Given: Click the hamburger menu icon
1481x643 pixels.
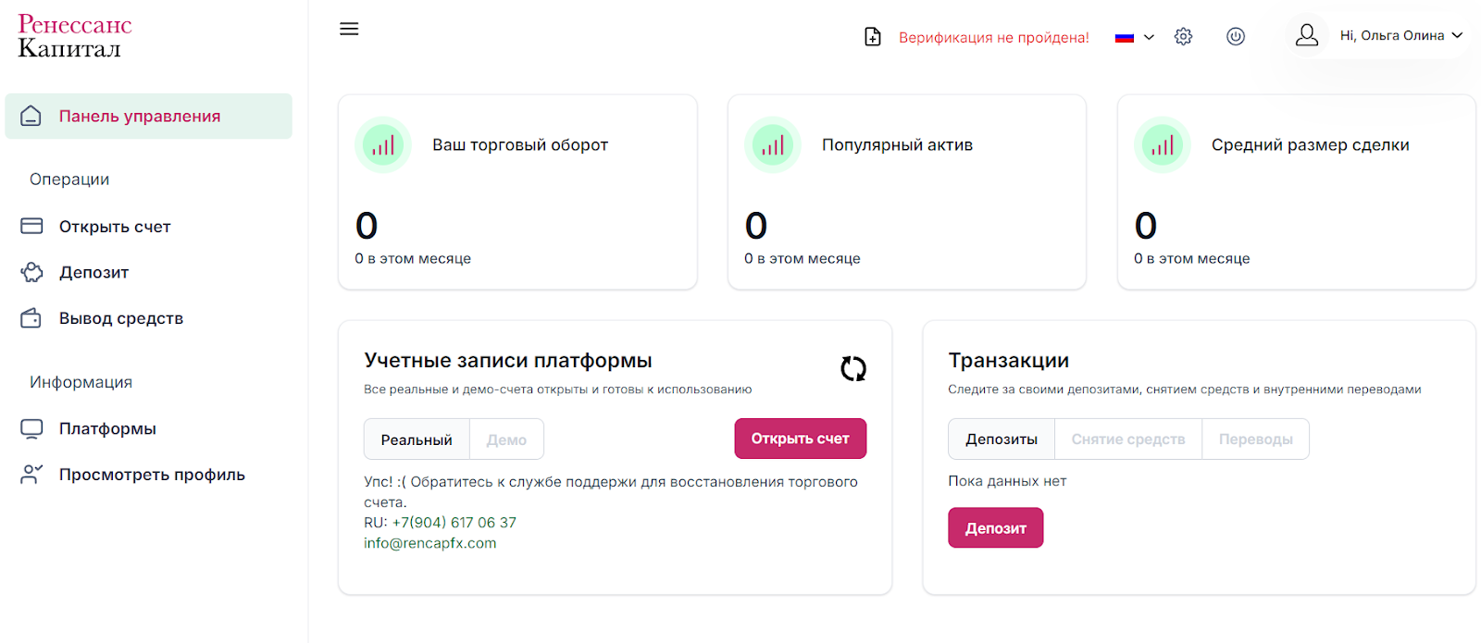Looking at the screenshot, I should tap(349, 29).
